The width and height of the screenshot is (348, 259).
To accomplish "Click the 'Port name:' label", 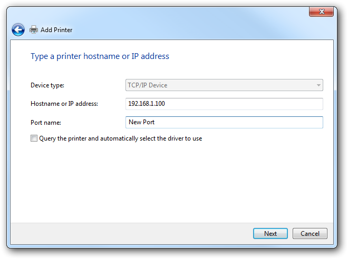I will point(46,123).
